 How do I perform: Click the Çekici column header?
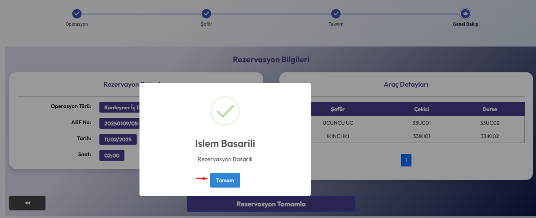point(421,109)
